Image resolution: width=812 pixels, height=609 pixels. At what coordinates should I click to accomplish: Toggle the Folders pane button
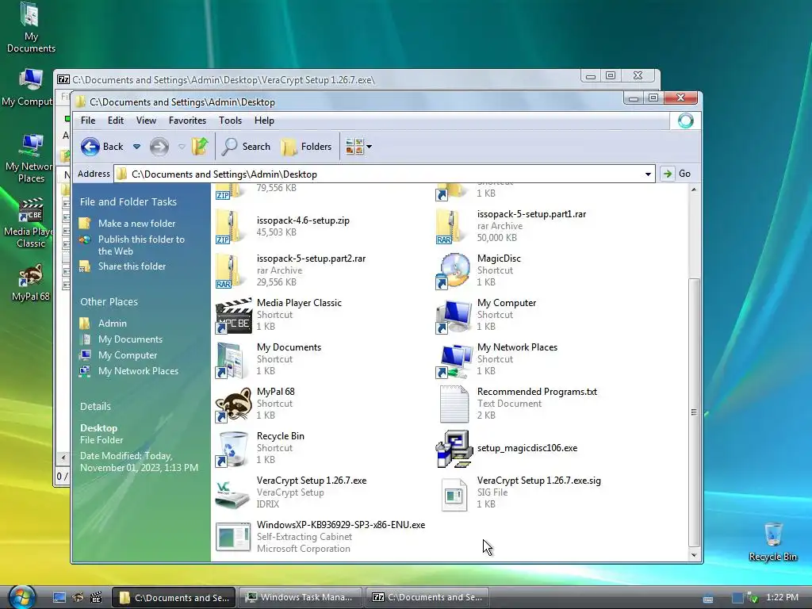pyautogui.click(x=306, y=147)
